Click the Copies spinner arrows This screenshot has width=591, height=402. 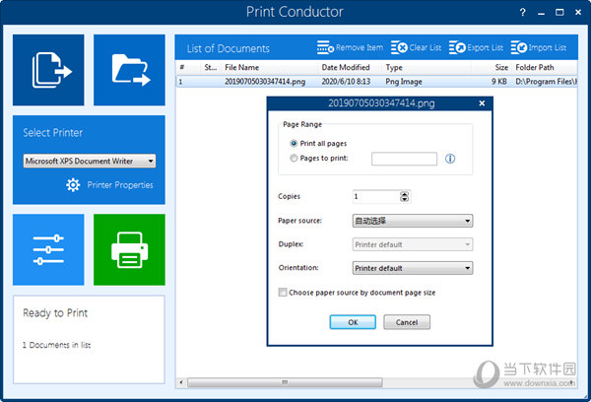405,196
